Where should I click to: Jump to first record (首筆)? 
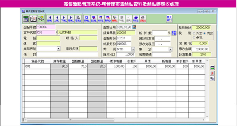click(49, 19)
